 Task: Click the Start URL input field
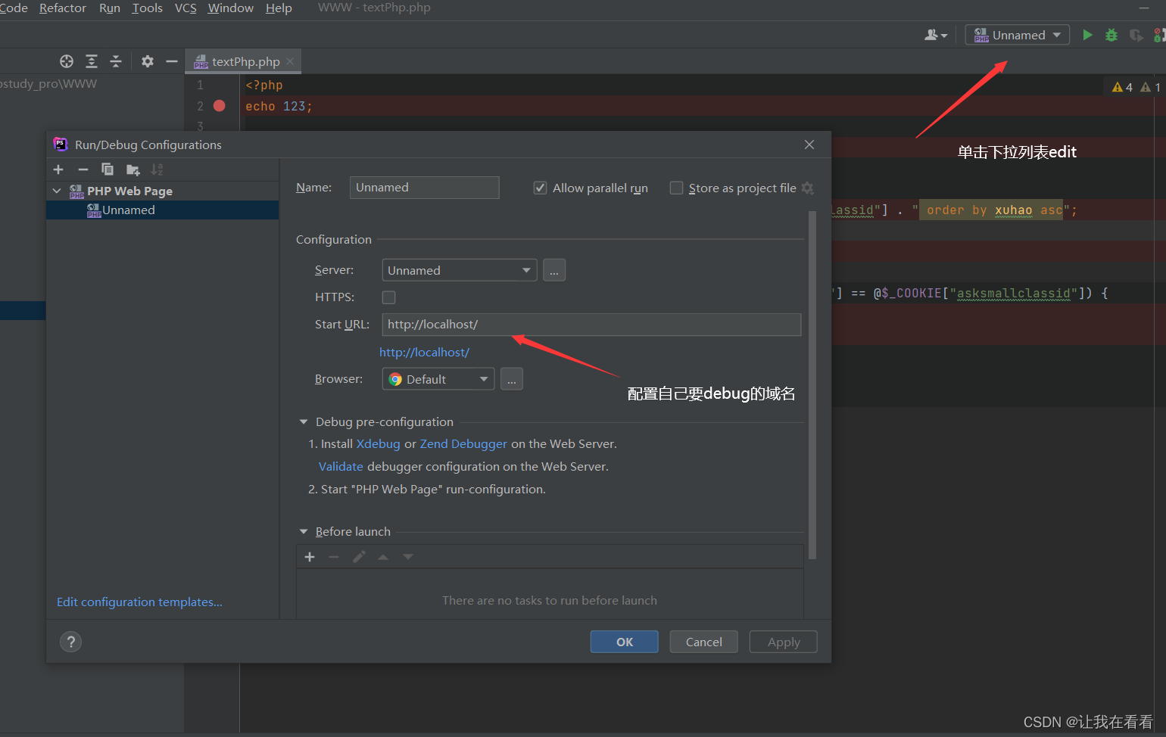pyautogui.click(x=591, y=325)
